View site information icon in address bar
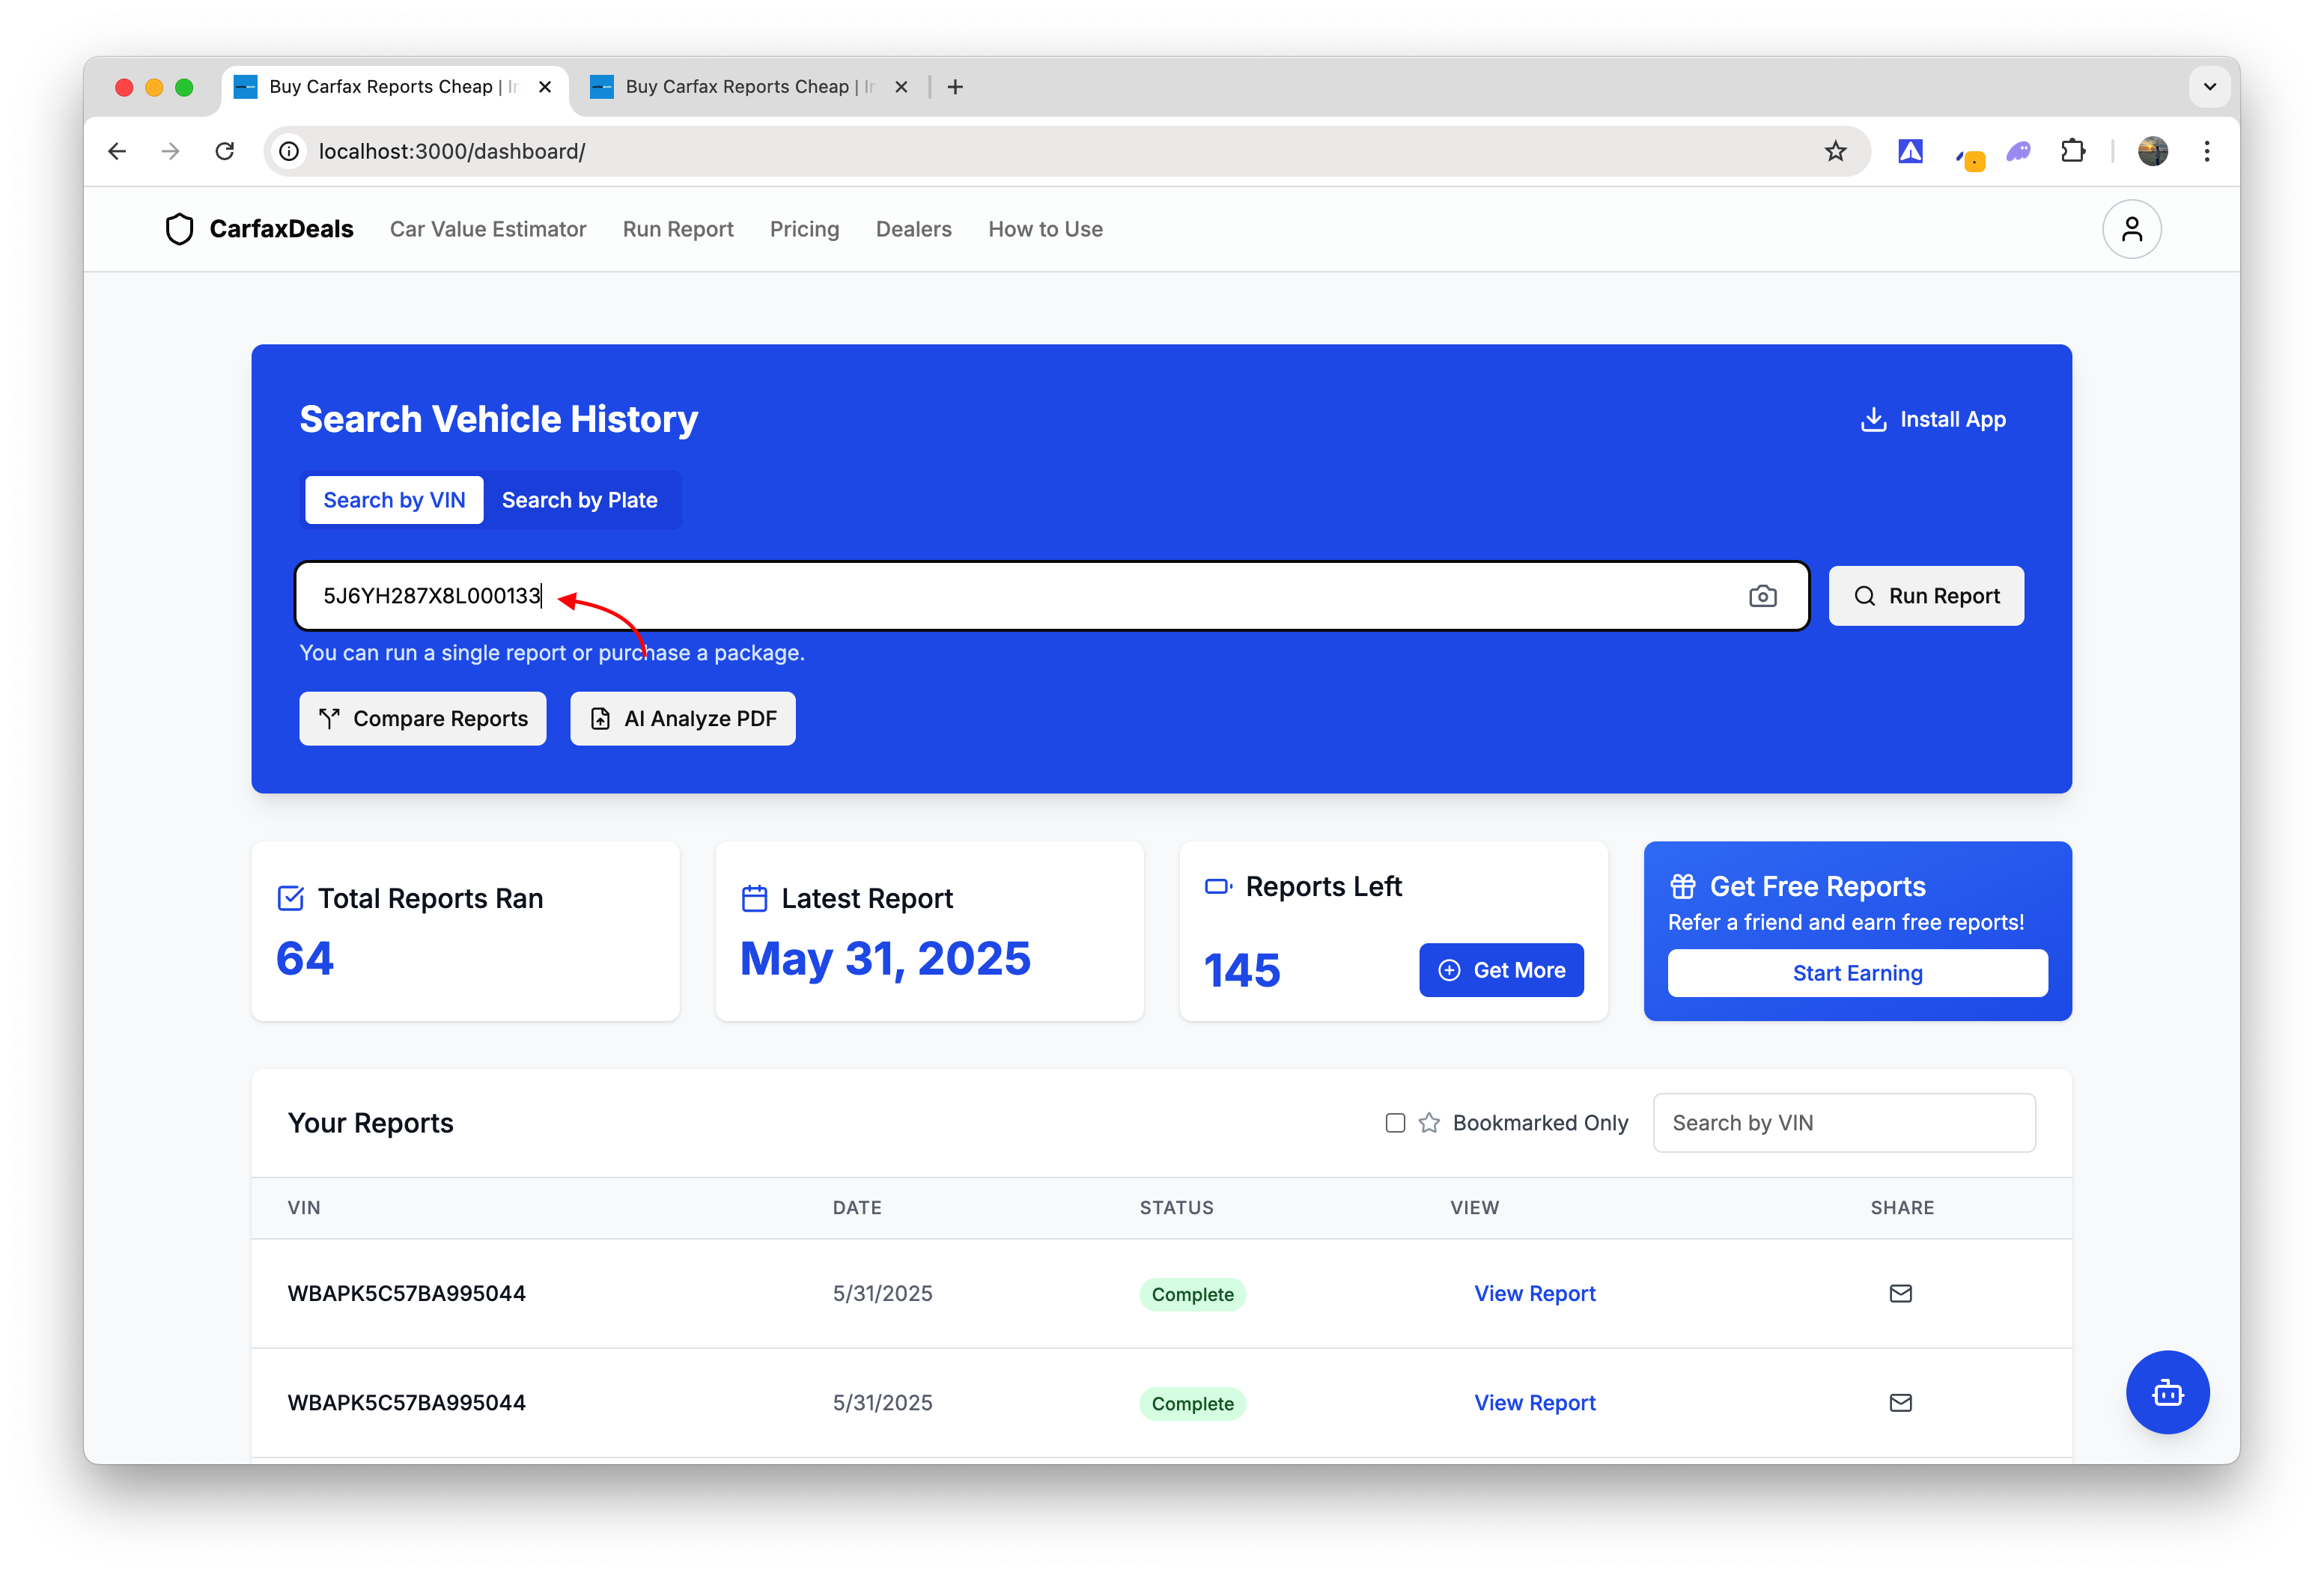The height and width of the screenshot is (1575, 2324). click(x=289, y=151)
